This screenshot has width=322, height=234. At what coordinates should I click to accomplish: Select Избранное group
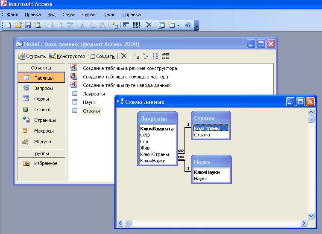(x=41, y=163)
